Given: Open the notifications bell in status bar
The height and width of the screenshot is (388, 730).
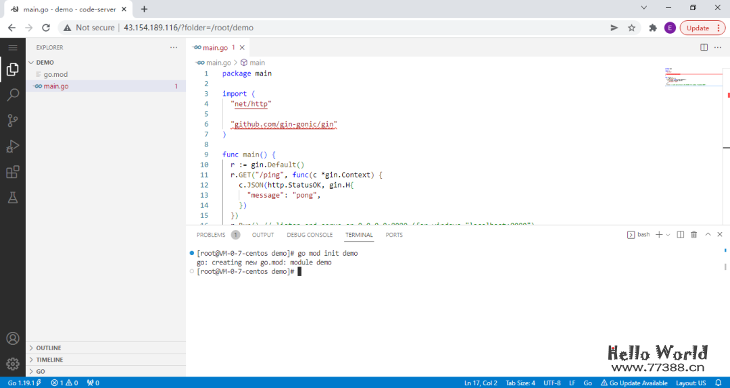Looking at the screenshot, I should (718, 383).
